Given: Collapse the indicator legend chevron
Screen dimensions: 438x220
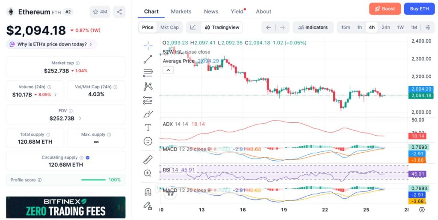Looking at the screenshot, I should point(168,70).
